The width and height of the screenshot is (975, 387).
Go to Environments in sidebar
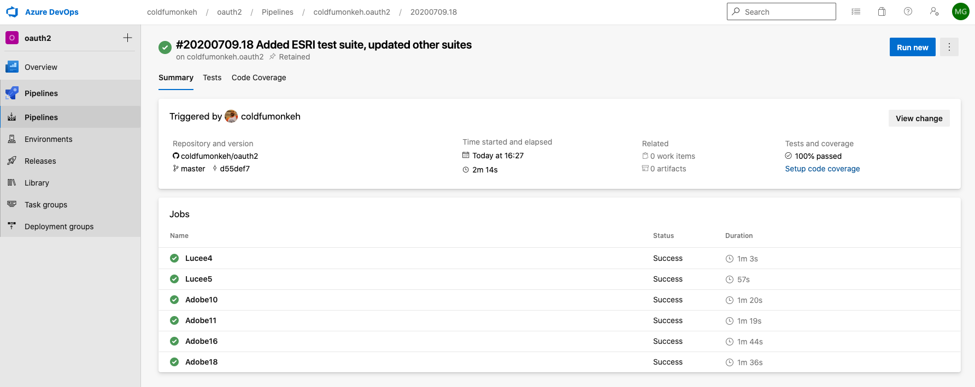71,139
